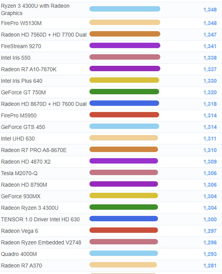
Task: Open FireStream 9270 details
Action: click(21, 46)
